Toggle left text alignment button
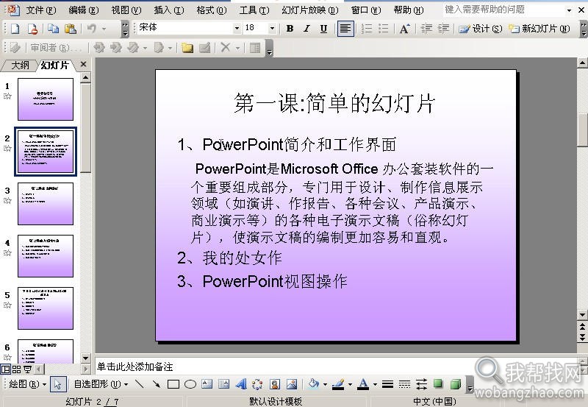This screenshot has width=588, height=407. tap(345, 29)
